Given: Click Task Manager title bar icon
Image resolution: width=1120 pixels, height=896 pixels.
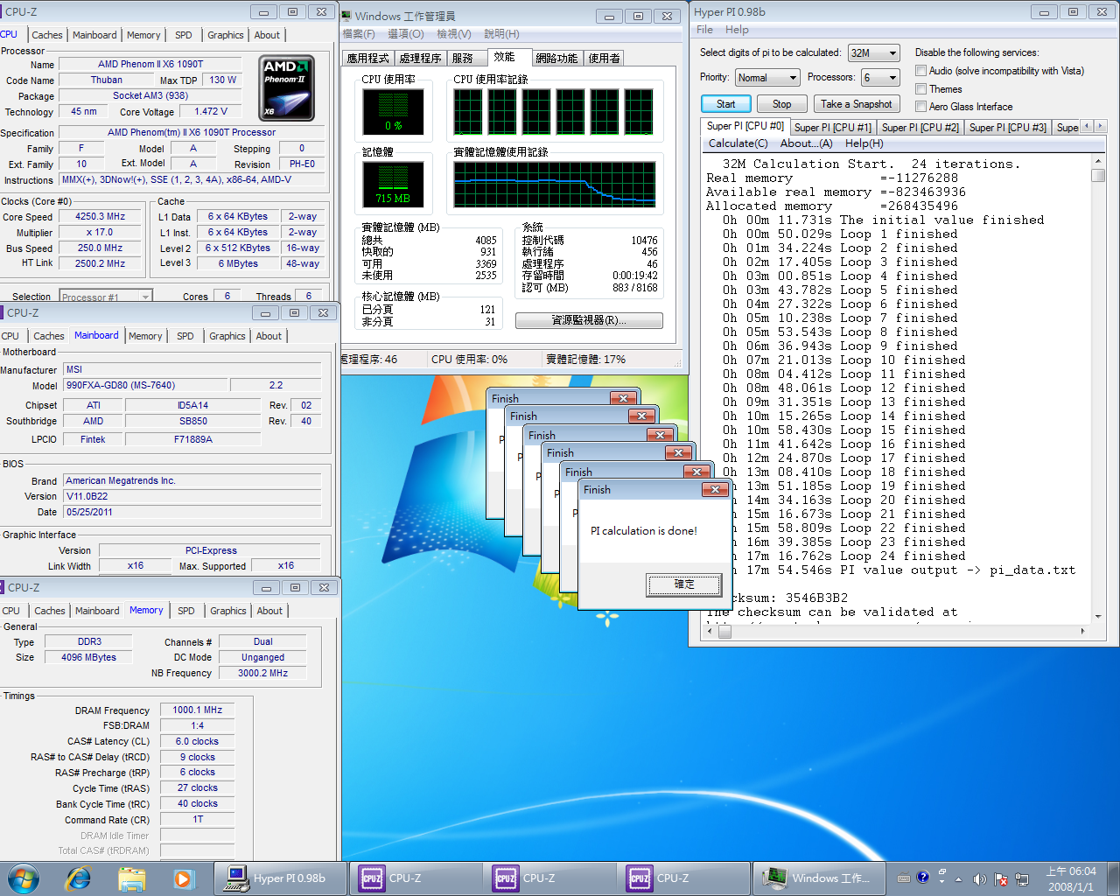Looking at the screenshot, I should (x=346, y=16).
